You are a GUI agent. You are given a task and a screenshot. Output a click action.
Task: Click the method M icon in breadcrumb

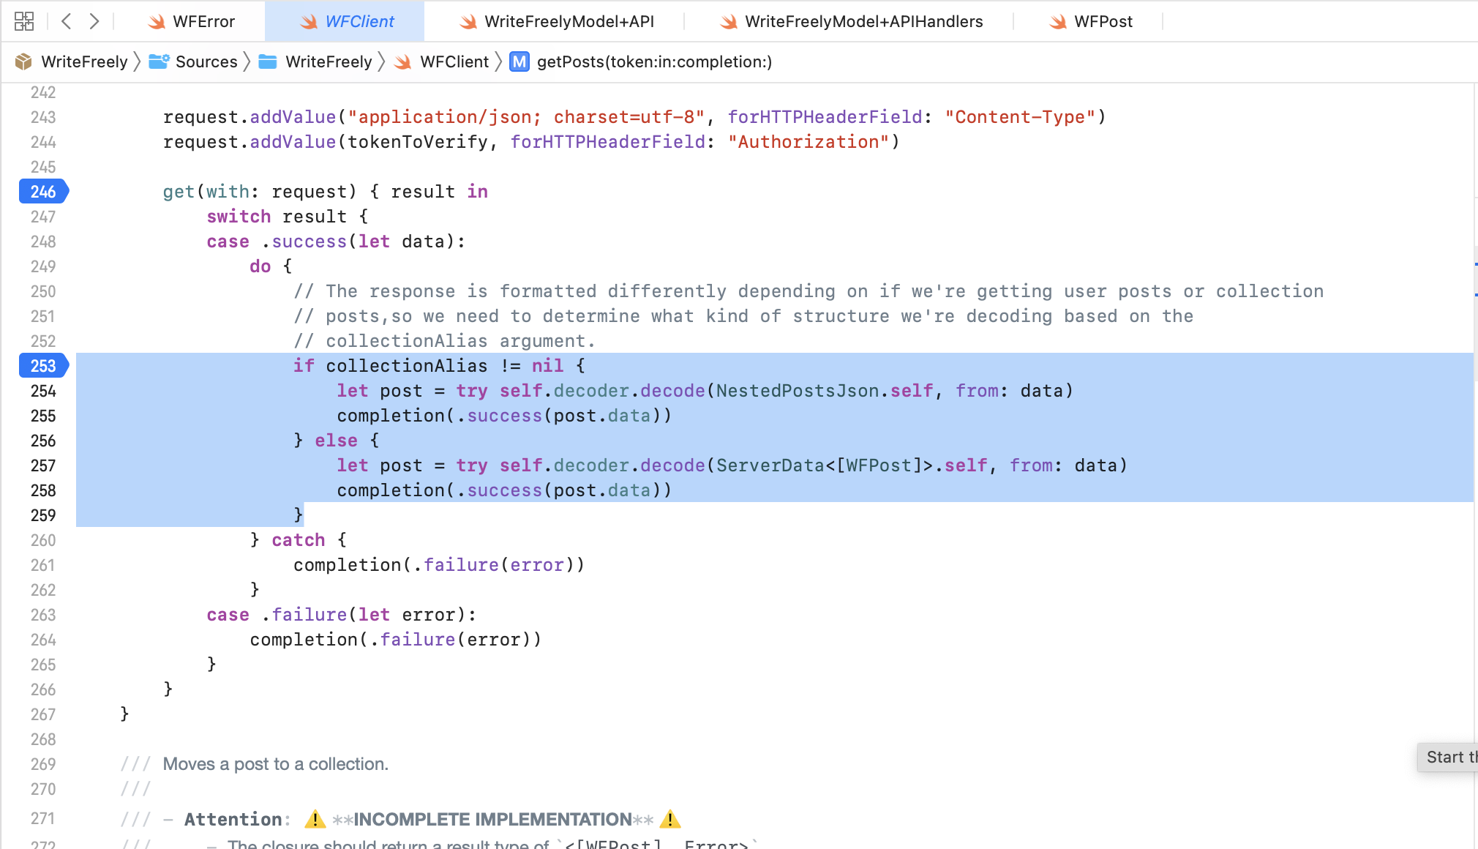pos(519,61)
